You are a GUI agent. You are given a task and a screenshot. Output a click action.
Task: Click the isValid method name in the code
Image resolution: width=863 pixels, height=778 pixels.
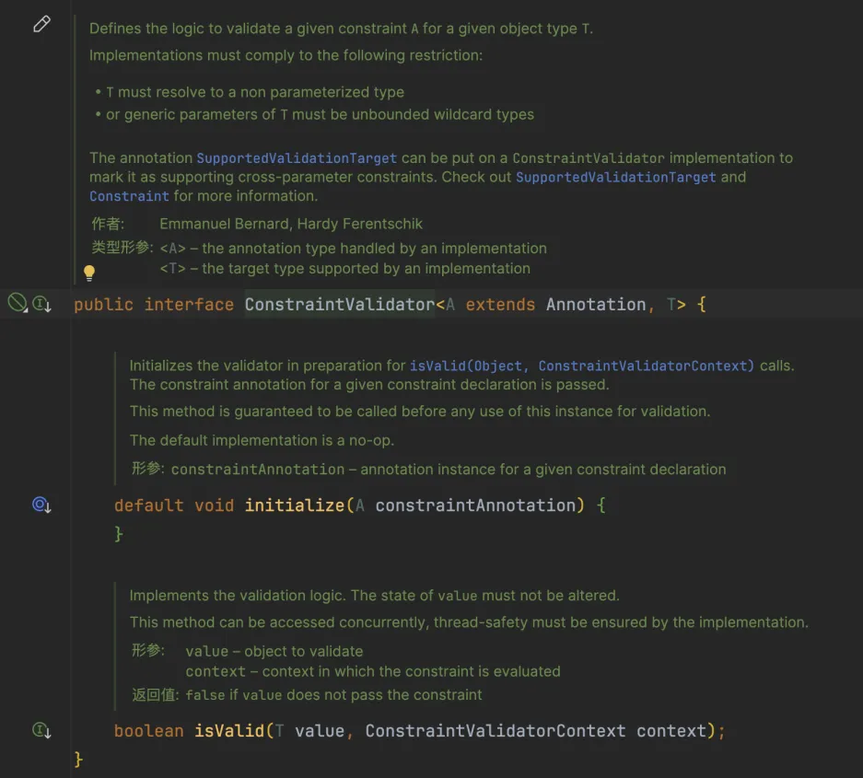228,731
